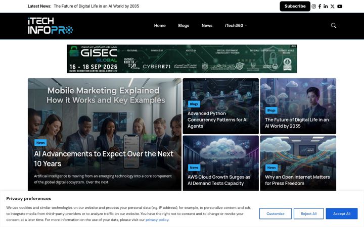
Task: Open the latest news headline link
Action: 97,6
